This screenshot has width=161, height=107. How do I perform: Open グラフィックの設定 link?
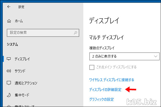point(102,99)
